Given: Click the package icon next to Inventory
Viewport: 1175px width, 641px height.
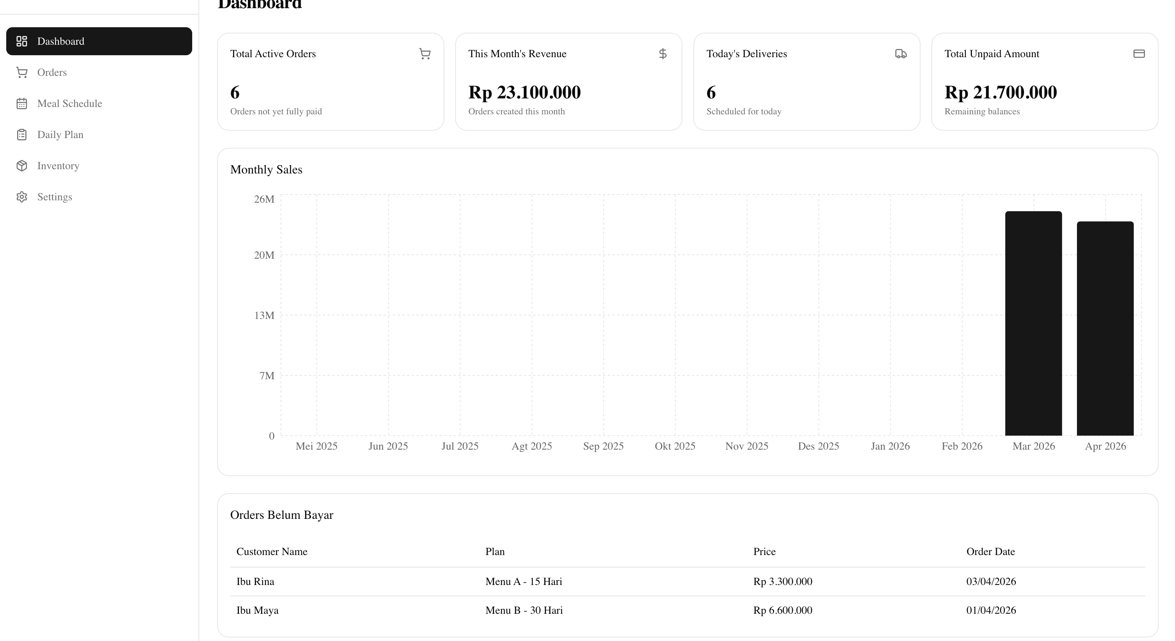Looking at the screenshot, I should click(x=21, y=165).
